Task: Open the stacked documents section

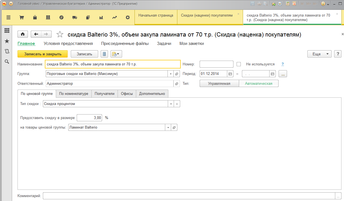Action: point(88,17)
